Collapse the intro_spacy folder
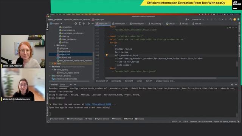This screenshot has height=136, width=242. 52,70
